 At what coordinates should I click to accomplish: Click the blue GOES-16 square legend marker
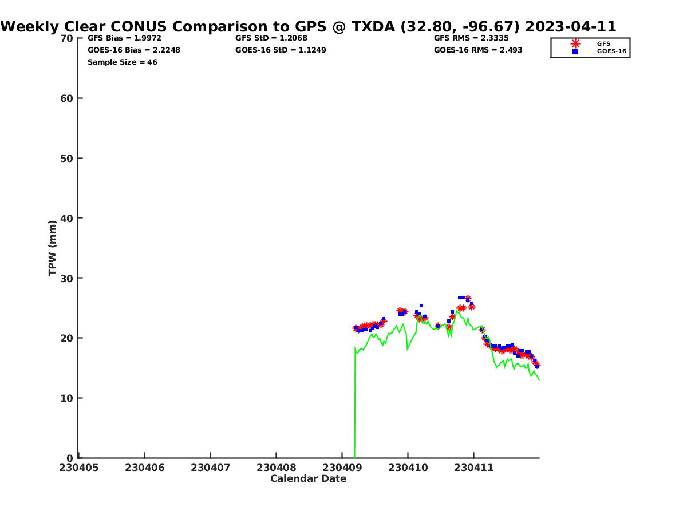point(575,51)
